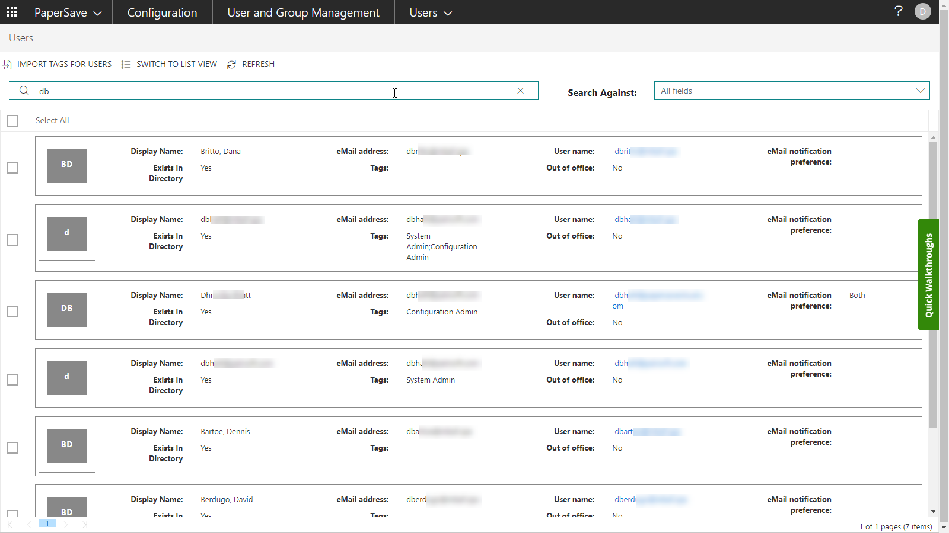This screenshot has height=533, width=949.
Task: Open Berdugo, David's user name link
Action: point(650,499)
